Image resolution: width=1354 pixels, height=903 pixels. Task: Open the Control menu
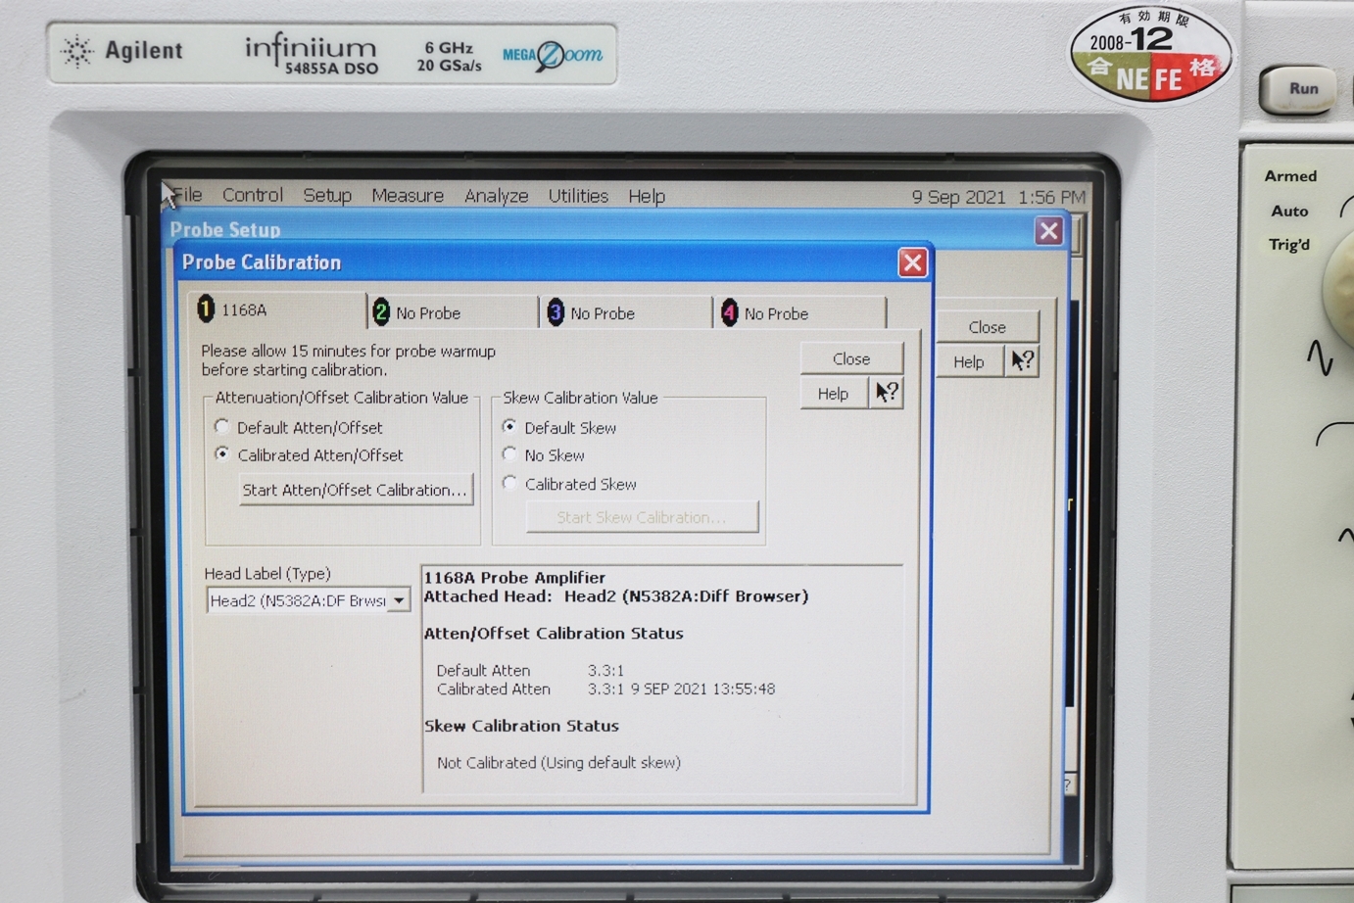click(253, 195)
